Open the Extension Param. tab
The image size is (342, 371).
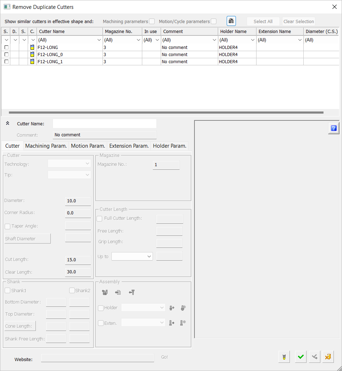click(129, 146)
